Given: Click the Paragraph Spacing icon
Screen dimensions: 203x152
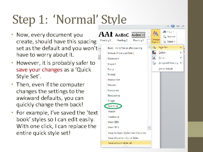Looking at the screenshot, I should [154, 63].
